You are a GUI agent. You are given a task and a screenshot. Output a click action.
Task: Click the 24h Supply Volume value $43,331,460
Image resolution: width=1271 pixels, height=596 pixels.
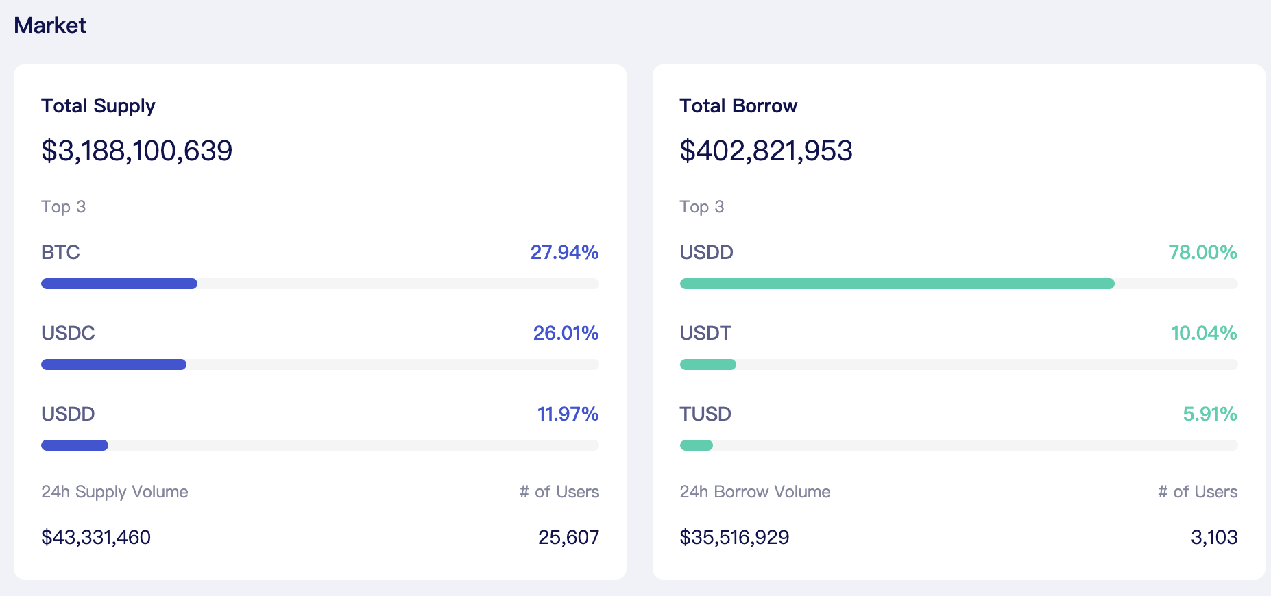[96, 537]
